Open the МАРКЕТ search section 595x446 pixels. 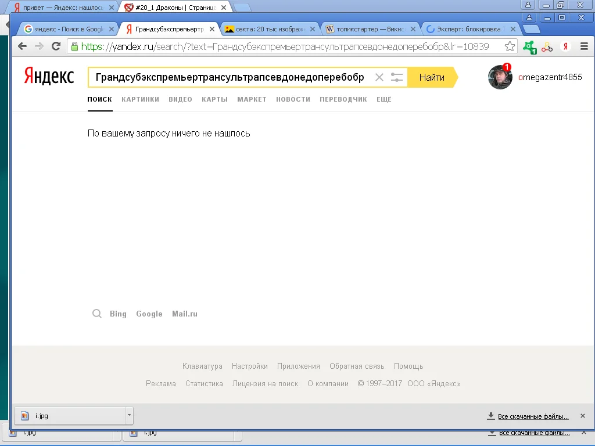pyautogui.click(x=252, y=99)
